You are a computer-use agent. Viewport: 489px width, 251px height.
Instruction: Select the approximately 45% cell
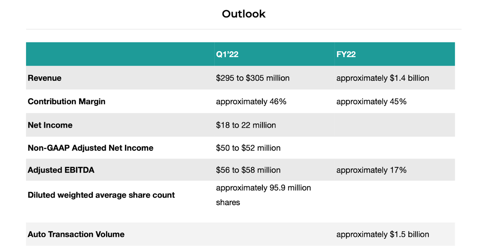pos(371,102)
